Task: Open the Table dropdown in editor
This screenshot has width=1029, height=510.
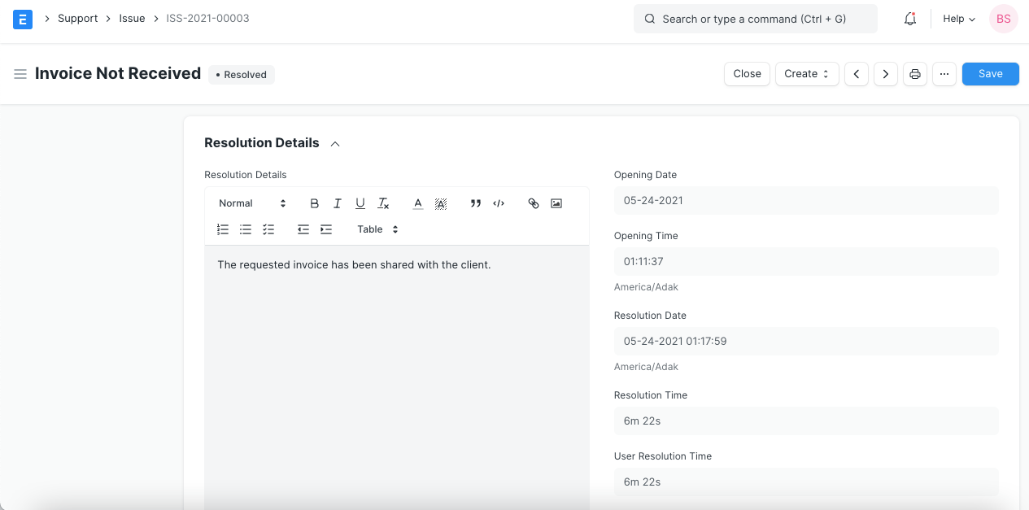Action: tap(377, 229)
